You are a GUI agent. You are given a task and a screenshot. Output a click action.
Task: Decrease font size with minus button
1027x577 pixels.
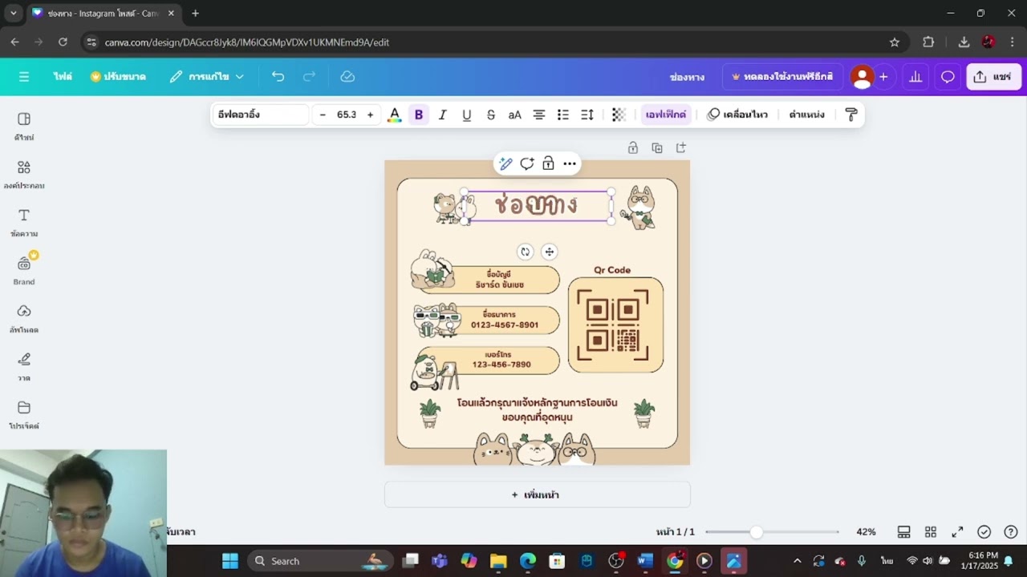tap(323, 115)
